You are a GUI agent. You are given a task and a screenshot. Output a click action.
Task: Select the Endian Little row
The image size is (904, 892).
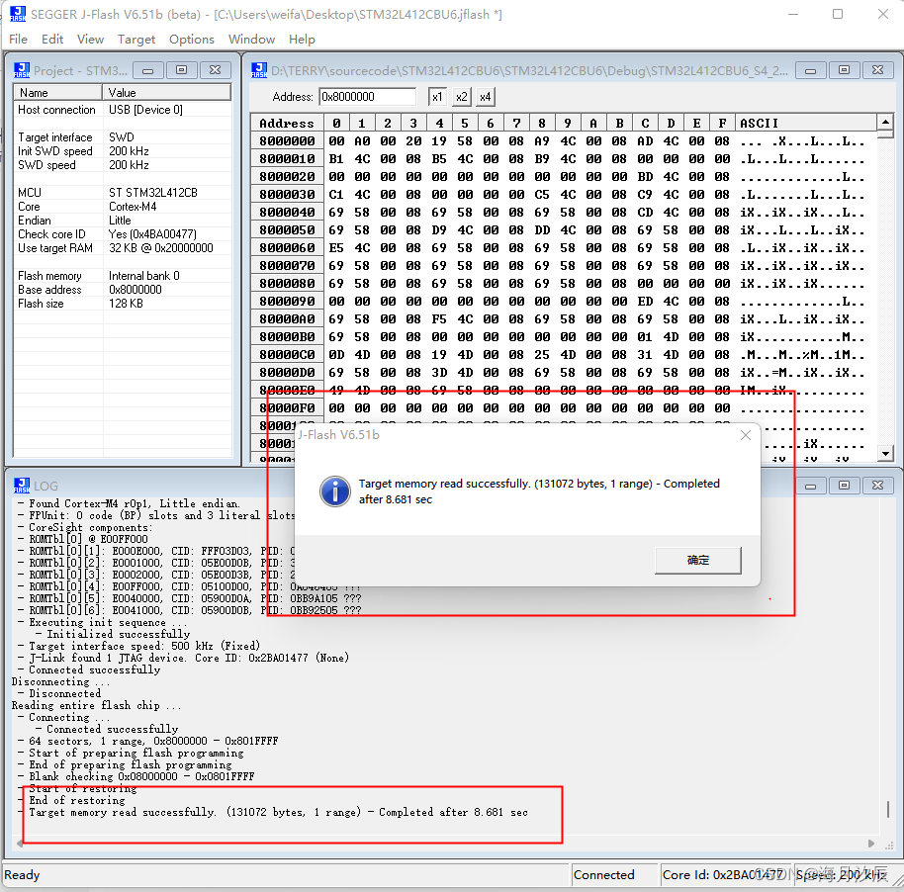click(123, 221)
